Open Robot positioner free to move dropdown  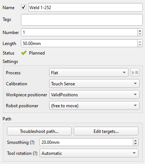[94, 105]
